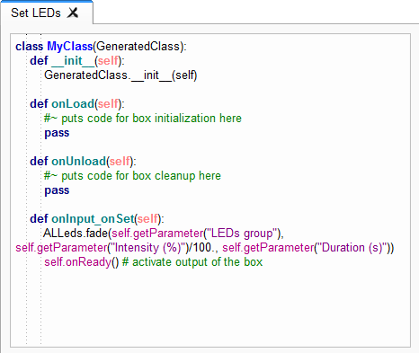Click the "Intensity (%)" parameter text
This screenshot has width=419, height=353.
[147, 248]
